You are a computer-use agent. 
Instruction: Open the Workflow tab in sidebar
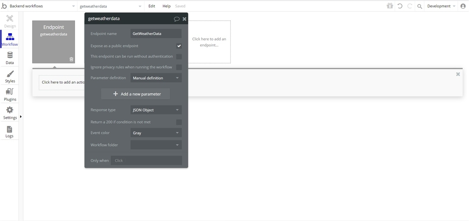tap(10, 40)
